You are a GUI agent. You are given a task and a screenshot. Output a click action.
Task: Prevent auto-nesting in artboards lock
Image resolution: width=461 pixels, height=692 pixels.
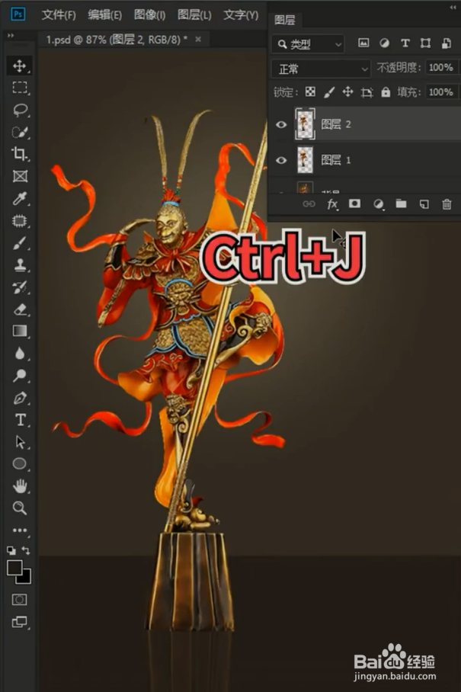click(x=367, y=92)
